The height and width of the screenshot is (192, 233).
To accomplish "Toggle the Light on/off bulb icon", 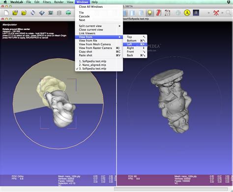I will [x=150, y=13].
